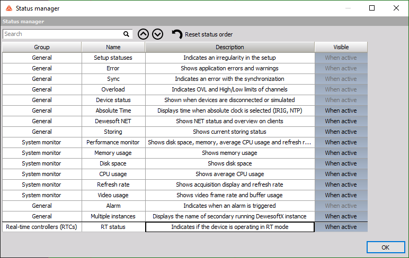The image size is (409, 258).
Task: Select the Alarm name cell
Action: (113, 206)
